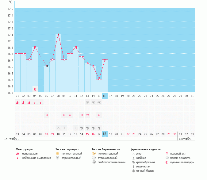207x180 pixels.
Task: Click the 'яичный белок' legend icon
Action: (x=133, y=171)
